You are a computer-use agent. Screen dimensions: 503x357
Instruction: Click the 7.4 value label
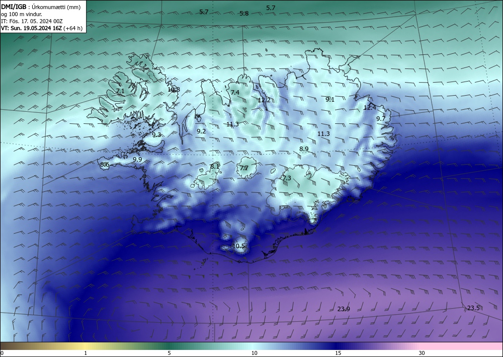(x=235, y=93)
